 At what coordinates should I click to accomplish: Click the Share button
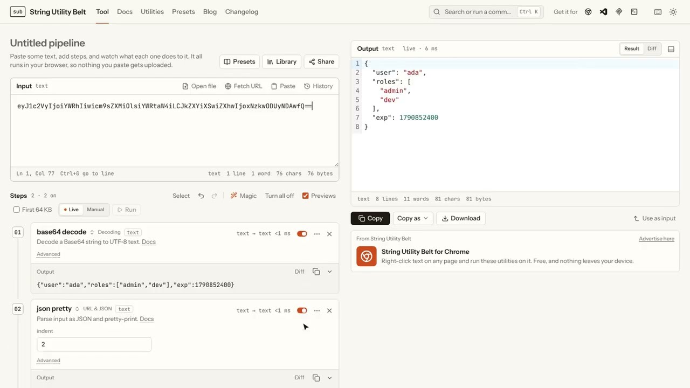321,62
